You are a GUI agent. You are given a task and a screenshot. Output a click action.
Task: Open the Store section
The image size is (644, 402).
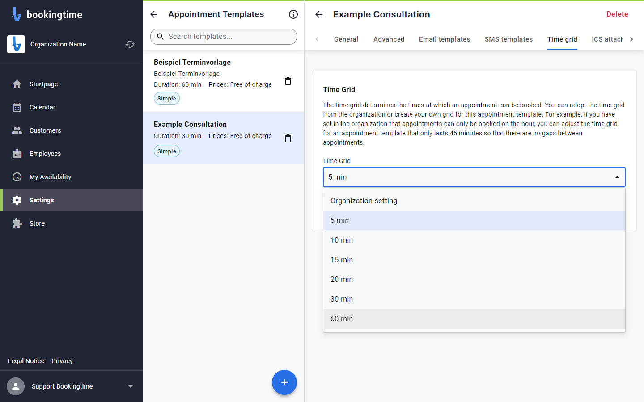point(72,223)
